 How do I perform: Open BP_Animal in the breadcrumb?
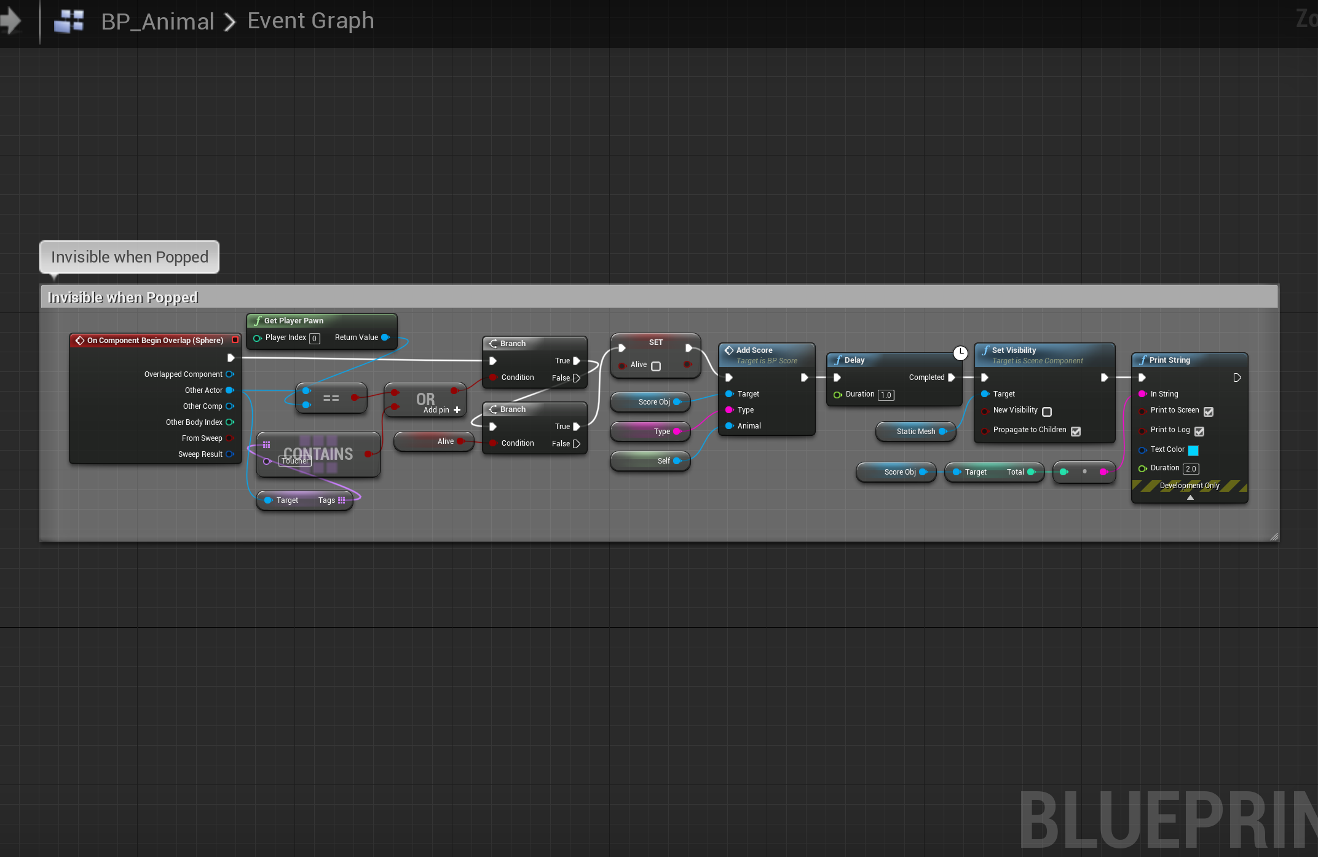(157, 22)
